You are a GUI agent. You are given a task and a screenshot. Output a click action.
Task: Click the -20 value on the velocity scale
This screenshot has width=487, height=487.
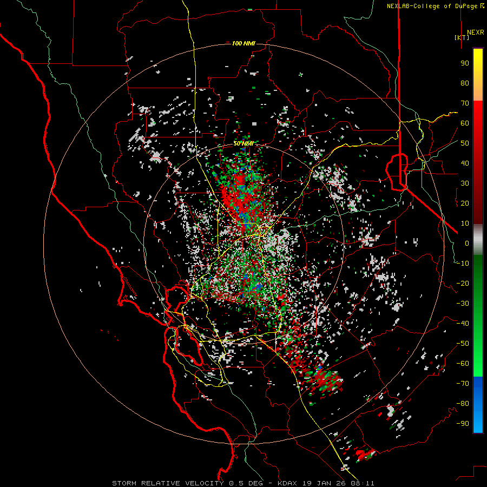click(463, 283)
